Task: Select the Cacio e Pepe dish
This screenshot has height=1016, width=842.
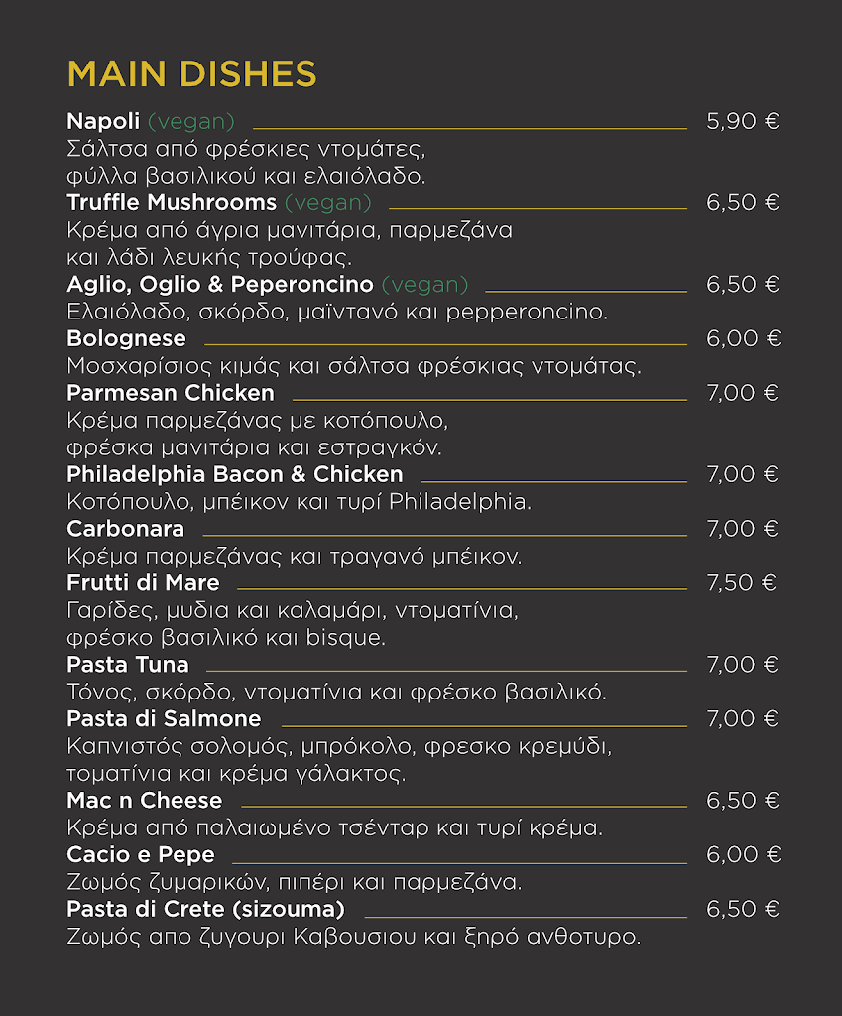Action: click(x=141, y=855)
